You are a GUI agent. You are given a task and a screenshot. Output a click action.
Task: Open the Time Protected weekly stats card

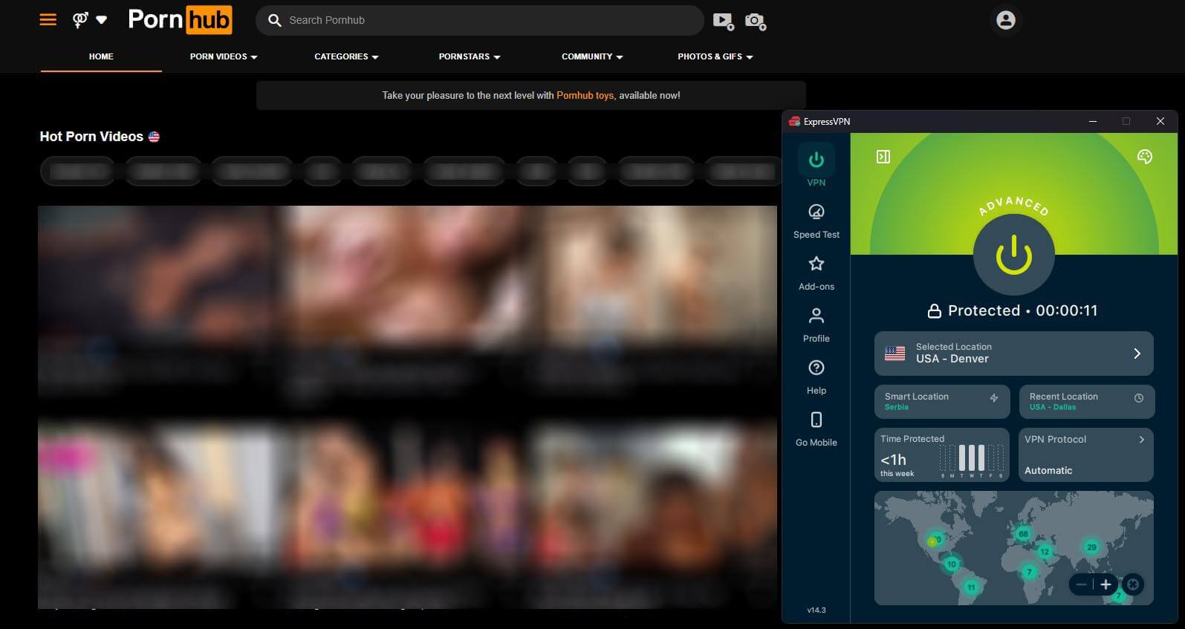tap(942, 454)
